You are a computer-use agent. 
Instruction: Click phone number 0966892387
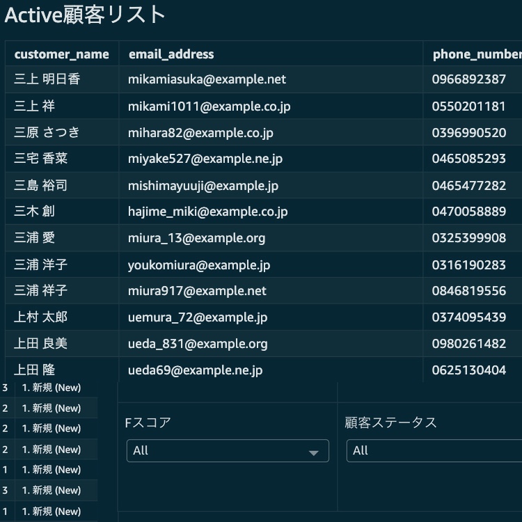pyautogui.click(x=468, y=79)
